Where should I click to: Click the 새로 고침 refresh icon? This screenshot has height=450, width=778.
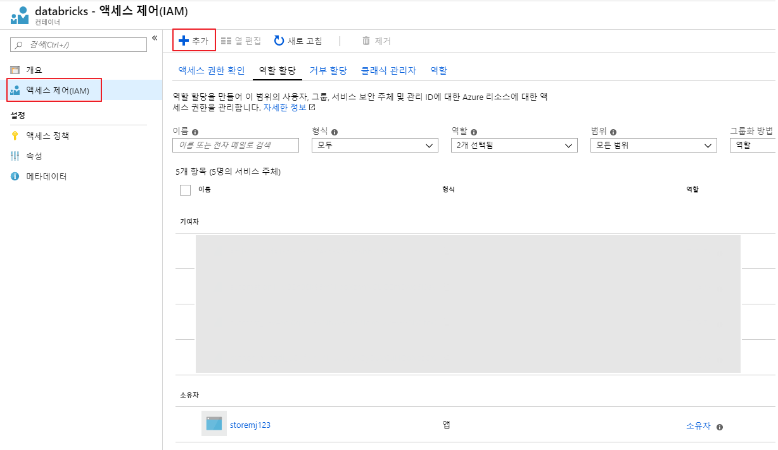coord(278,40)
